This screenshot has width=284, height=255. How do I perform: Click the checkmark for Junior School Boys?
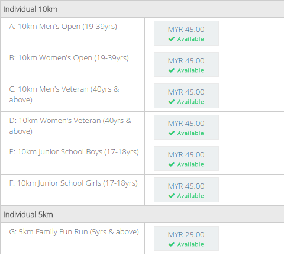pos(172,164)
